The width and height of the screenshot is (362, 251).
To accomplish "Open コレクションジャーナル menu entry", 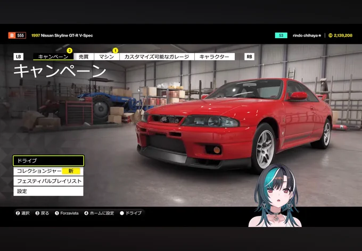I will [48, 171].
